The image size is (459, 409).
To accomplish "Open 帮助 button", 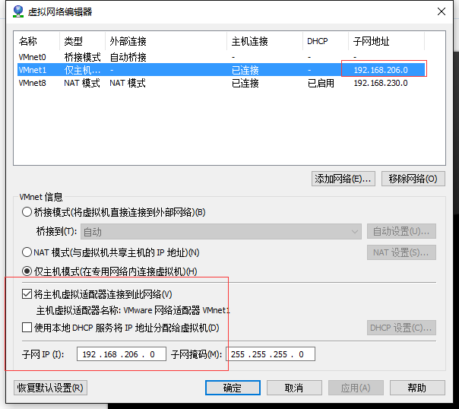I will [x=417, y=388].
